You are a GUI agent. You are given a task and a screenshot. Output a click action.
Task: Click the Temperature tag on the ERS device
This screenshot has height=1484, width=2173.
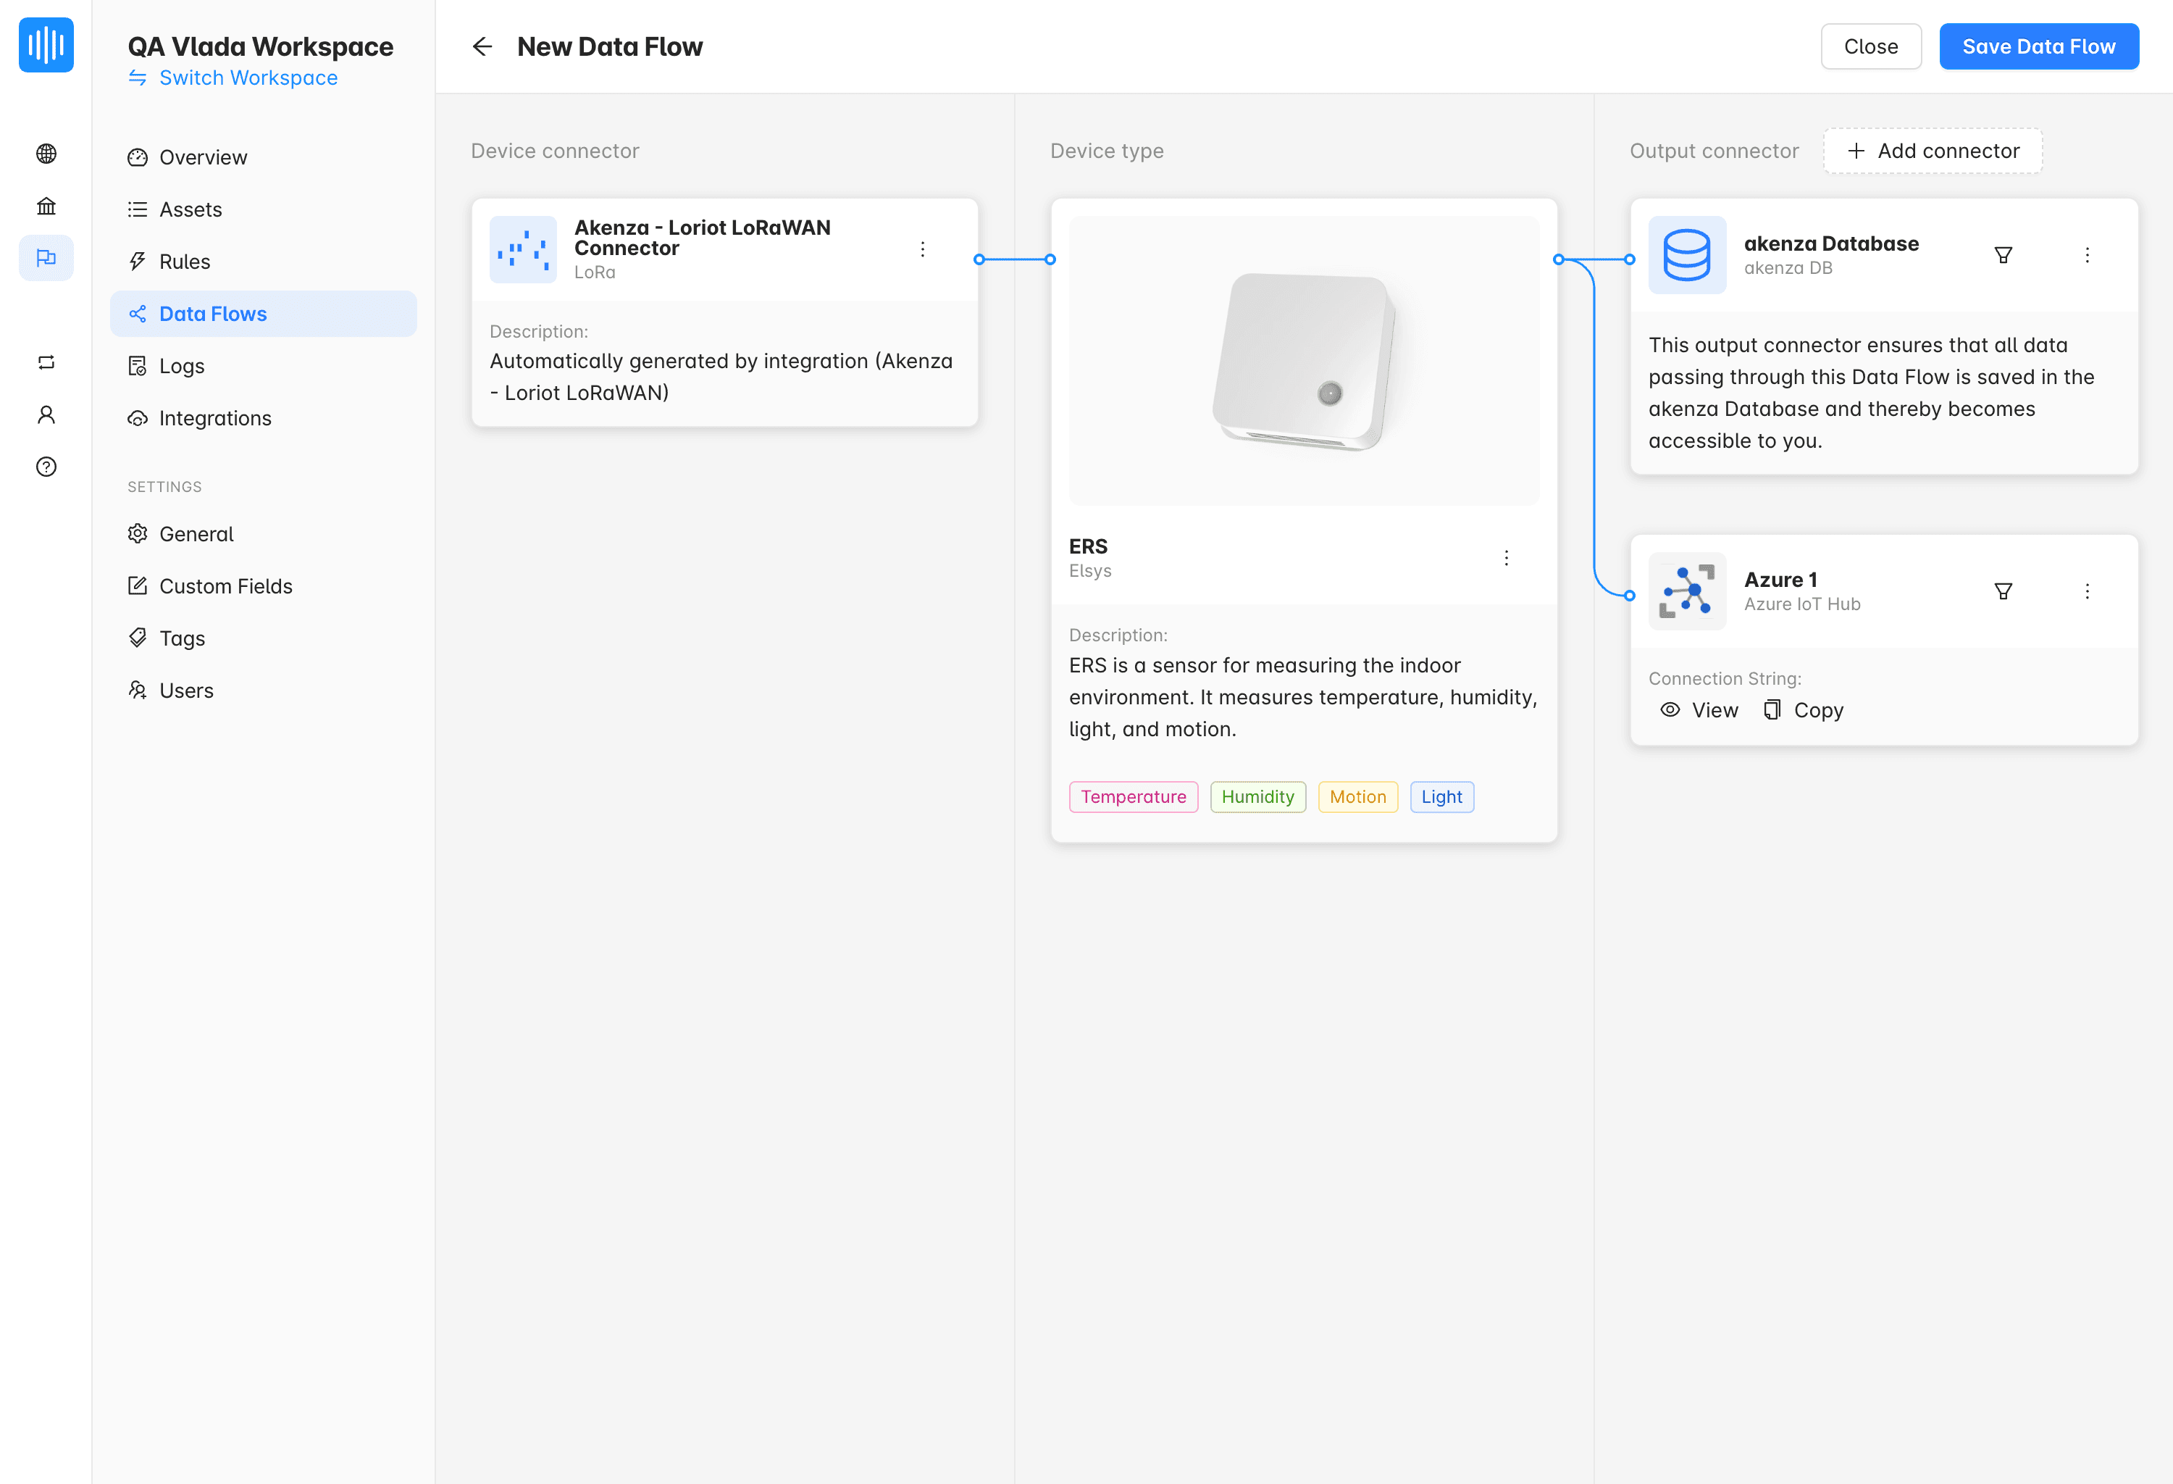pos(1134,796)
